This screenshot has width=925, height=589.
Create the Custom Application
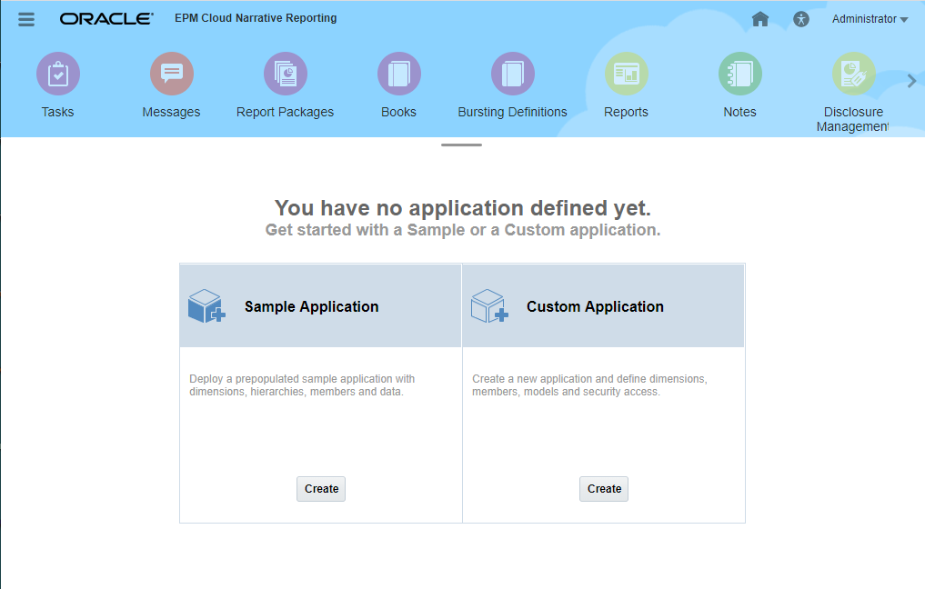coord(604,489)
